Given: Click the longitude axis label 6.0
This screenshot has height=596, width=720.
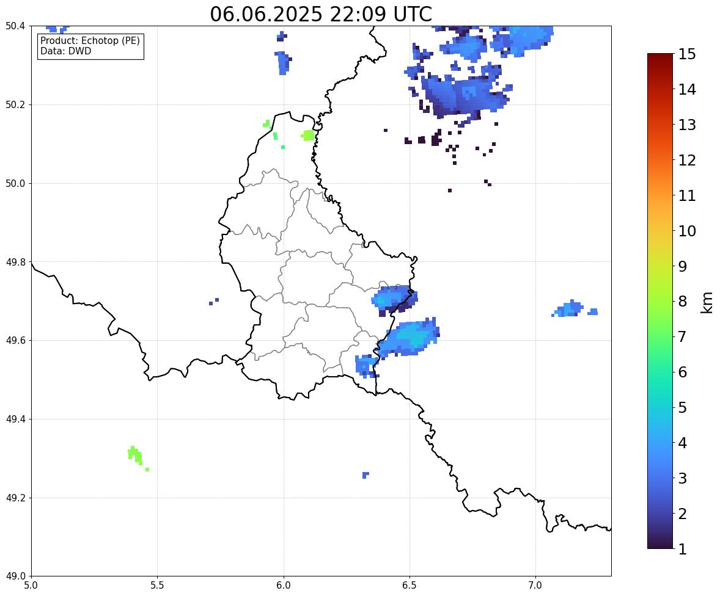Looking at the screenshot, I should (x=284, y=586).
